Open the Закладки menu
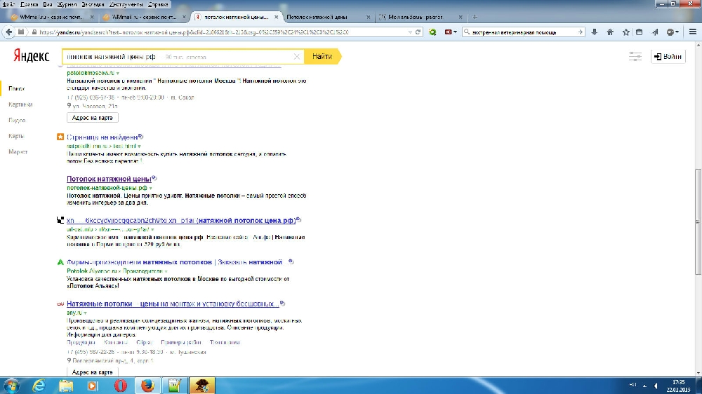 point(93,4)
